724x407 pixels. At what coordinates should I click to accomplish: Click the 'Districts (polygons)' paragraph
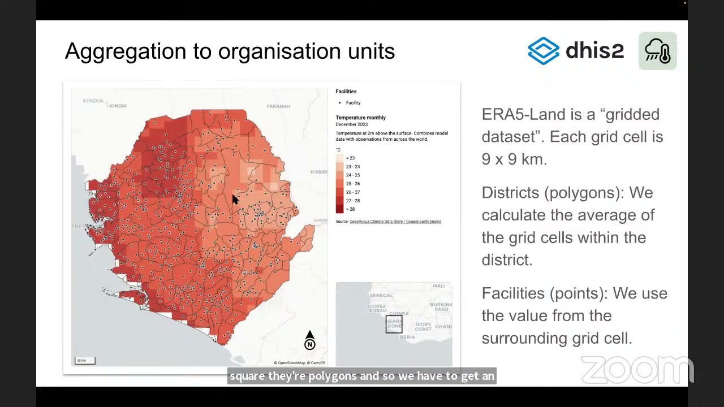point(568,226)
